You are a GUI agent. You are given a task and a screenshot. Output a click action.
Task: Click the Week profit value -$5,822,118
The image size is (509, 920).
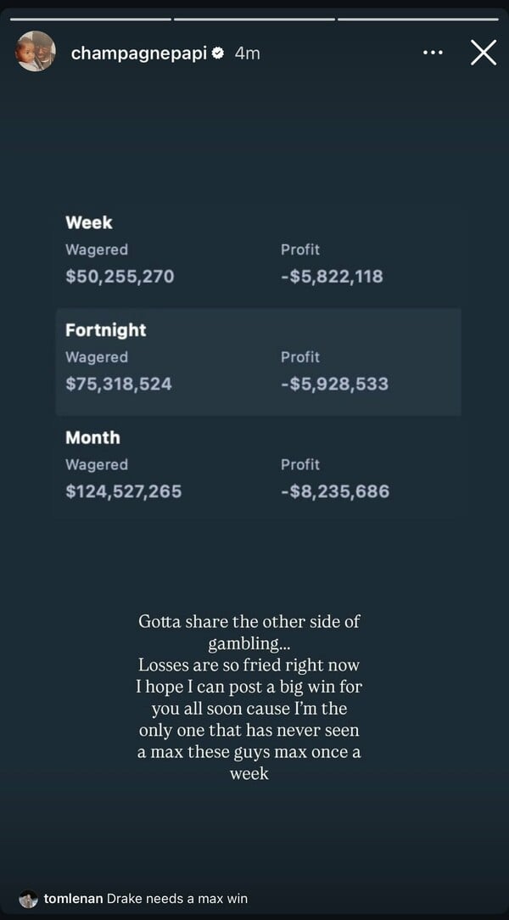click(332, 277)
